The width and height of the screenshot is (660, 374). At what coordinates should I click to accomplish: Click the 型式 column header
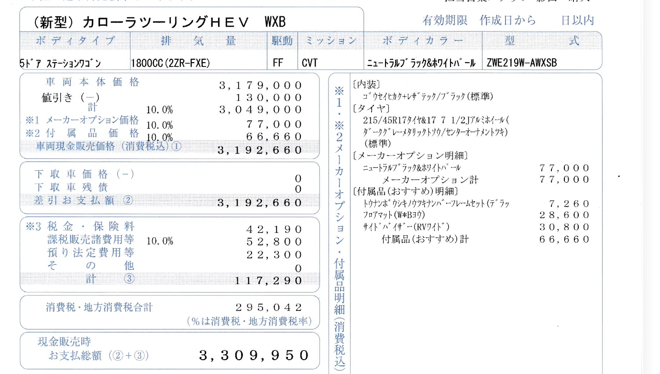click(542, 41)
